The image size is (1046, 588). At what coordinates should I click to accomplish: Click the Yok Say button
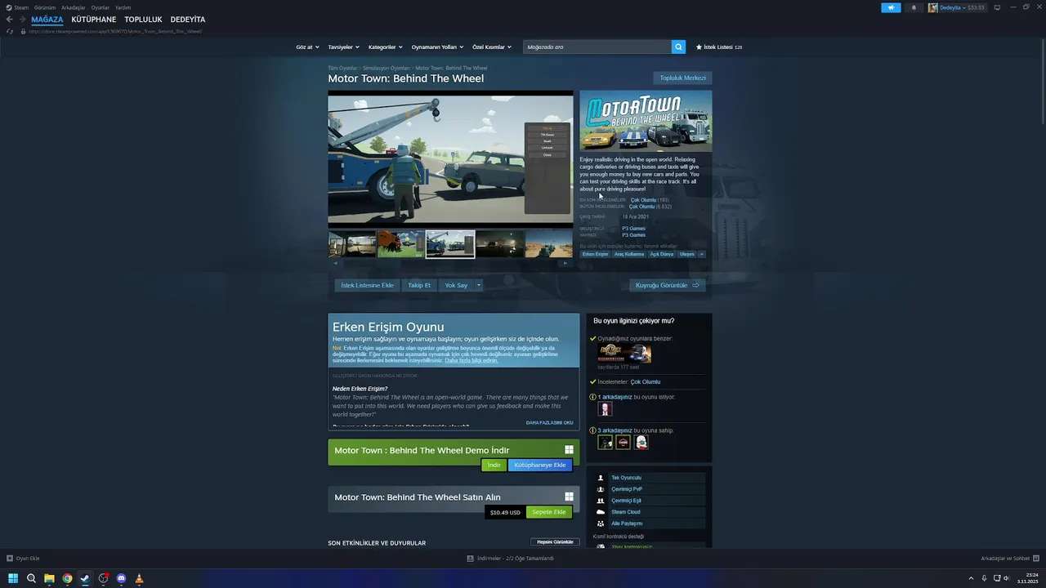coord(456,285)
